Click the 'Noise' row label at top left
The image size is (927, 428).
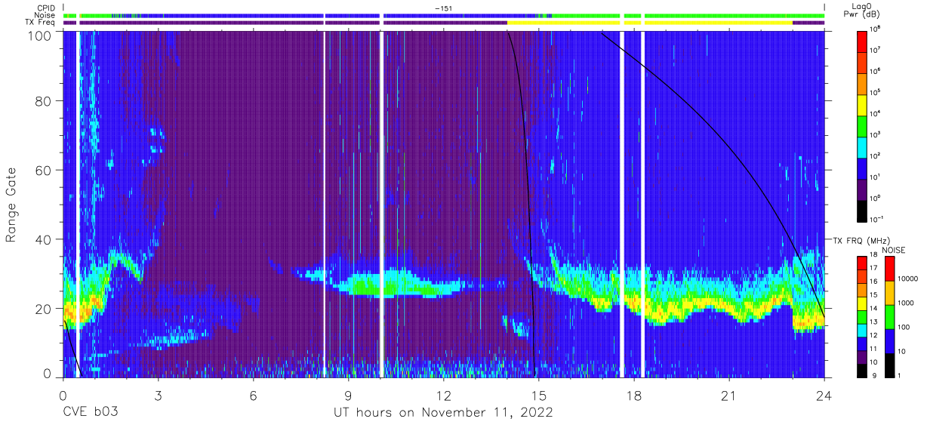[45, 15]
